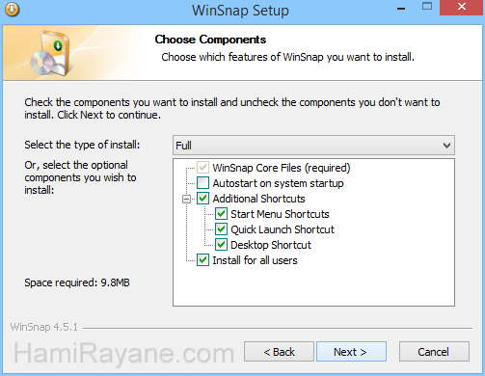Uncheck Start Menu Shortcuts checkbox
The height and width of the screenshot is (376, 485).
[x=221, y=214]
